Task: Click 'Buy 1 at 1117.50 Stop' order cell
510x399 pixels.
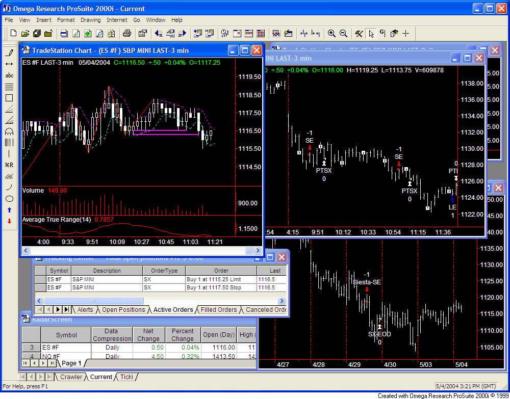Action: coord(221,287)
